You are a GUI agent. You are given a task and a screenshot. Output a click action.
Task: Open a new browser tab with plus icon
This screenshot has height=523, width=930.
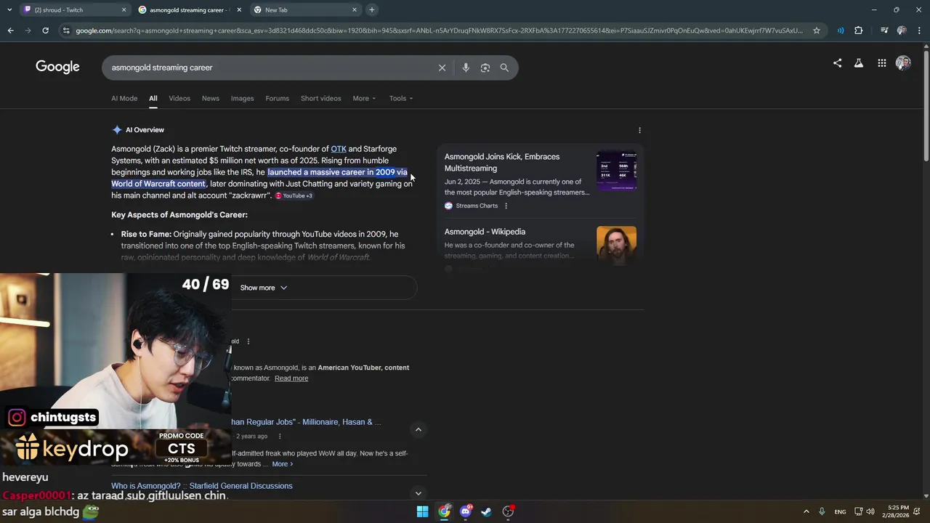[x=372, y=9]
